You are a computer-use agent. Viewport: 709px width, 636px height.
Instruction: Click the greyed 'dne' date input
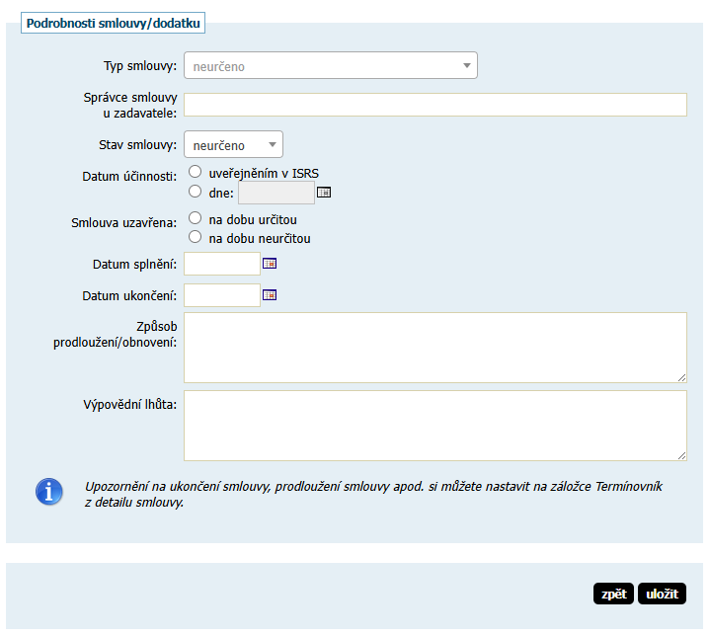click(x=276, y=193)
